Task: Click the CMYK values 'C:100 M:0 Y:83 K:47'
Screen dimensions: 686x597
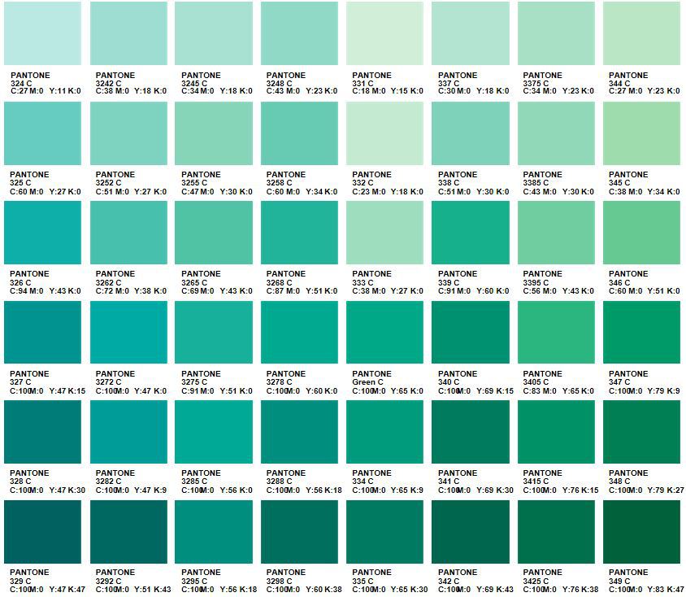Action: tap(647, 590)
